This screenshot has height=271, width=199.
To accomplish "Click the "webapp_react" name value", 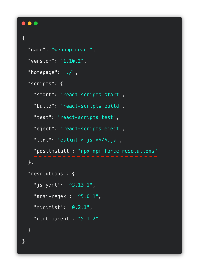I will [x=72, y=50].
